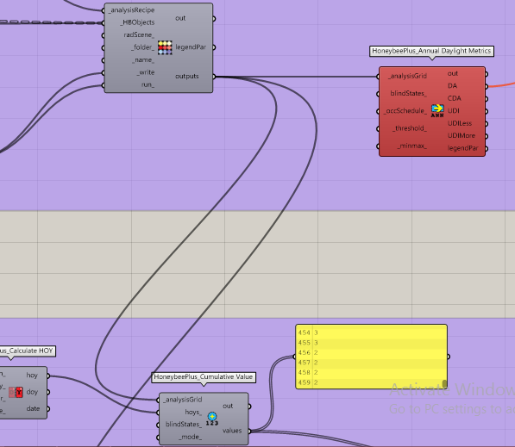Click the hoy output of Calculate HOY
515x447 pixels.
32,376
